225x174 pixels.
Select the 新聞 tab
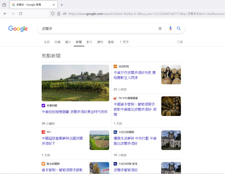click(79, 42)
